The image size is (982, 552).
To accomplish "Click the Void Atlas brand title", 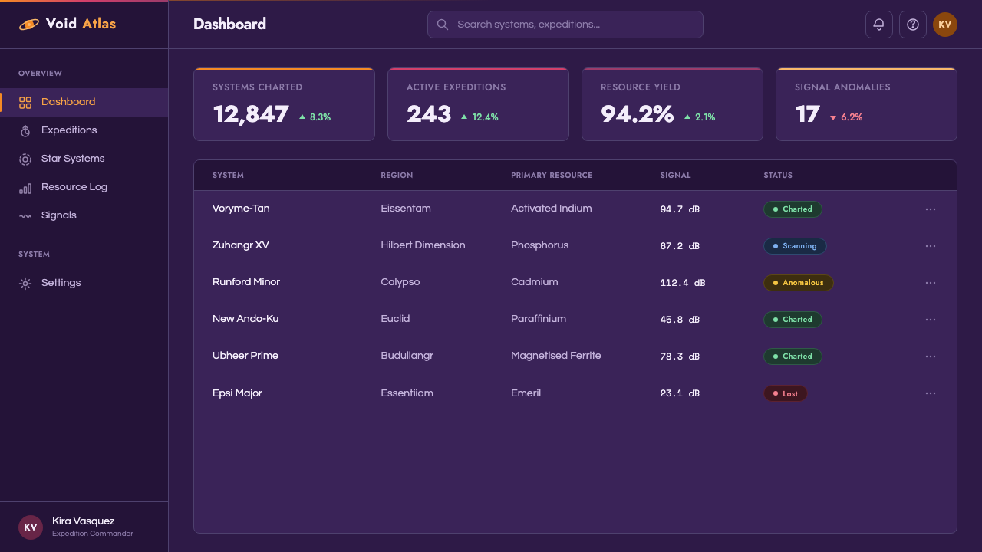I will (81, 24).
